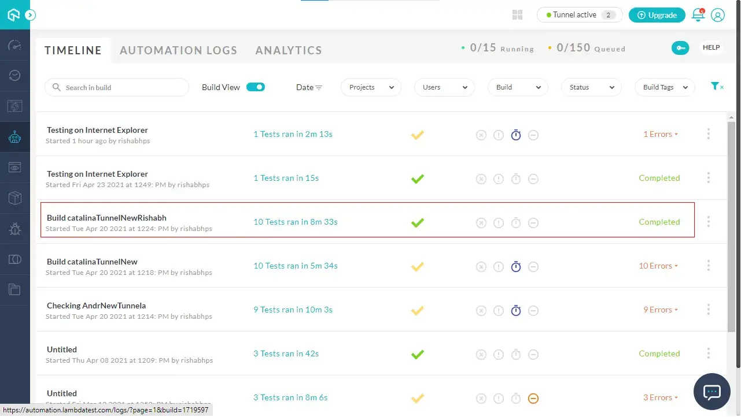The width and height of the screenshot is (741, 417).
Task: Open the bug tracker icon in sidebar
Action: 15,229
